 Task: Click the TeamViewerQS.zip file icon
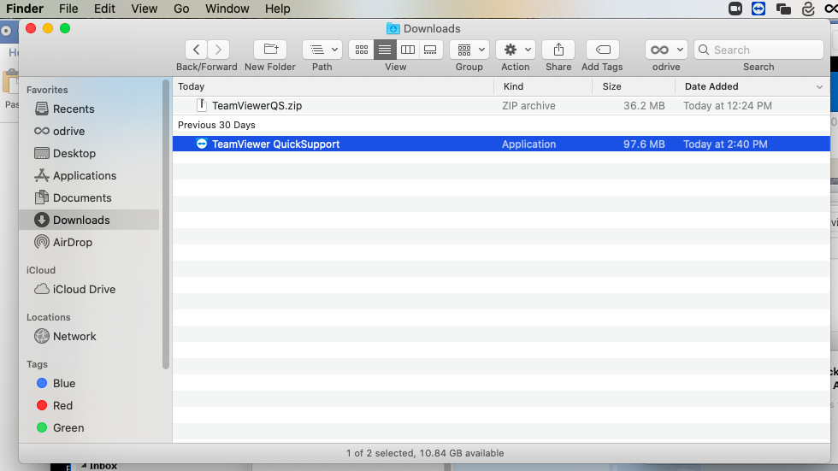click(202, 105)
